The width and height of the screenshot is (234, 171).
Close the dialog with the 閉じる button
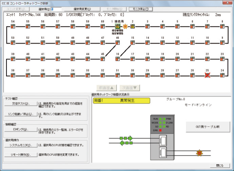coord(219,166)
